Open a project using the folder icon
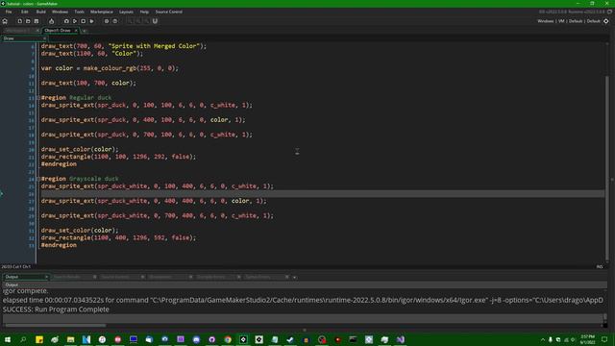The height and width of the screenshot is (346, 615). [28, 21]
